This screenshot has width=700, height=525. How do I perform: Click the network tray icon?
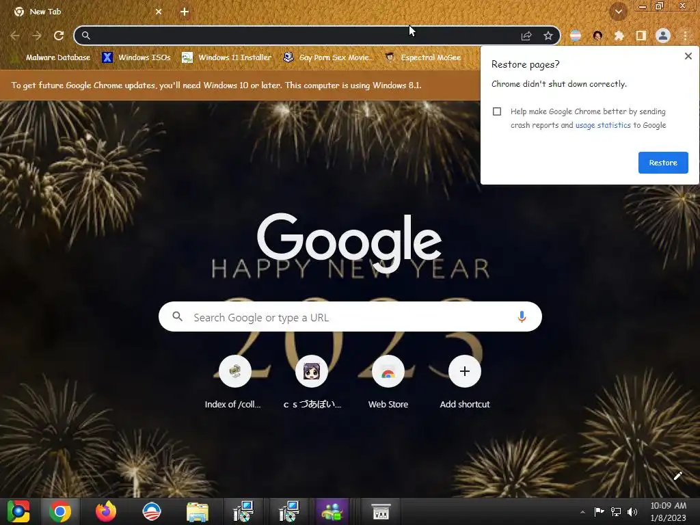pos(616,511)
